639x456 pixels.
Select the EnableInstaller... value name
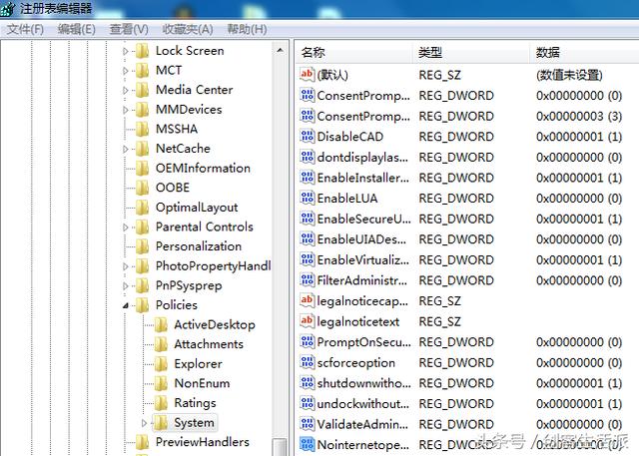363,178
